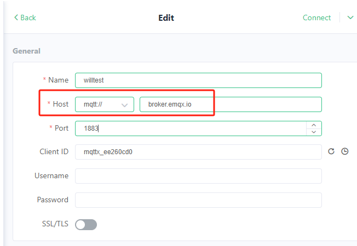The height and width of the screenshot is (246, 357).
Task: Click the Connect button
Action: point(316,17)
